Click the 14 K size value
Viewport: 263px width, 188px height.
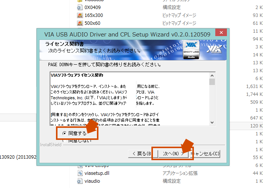pyautogui.click(x=258, y=55)
